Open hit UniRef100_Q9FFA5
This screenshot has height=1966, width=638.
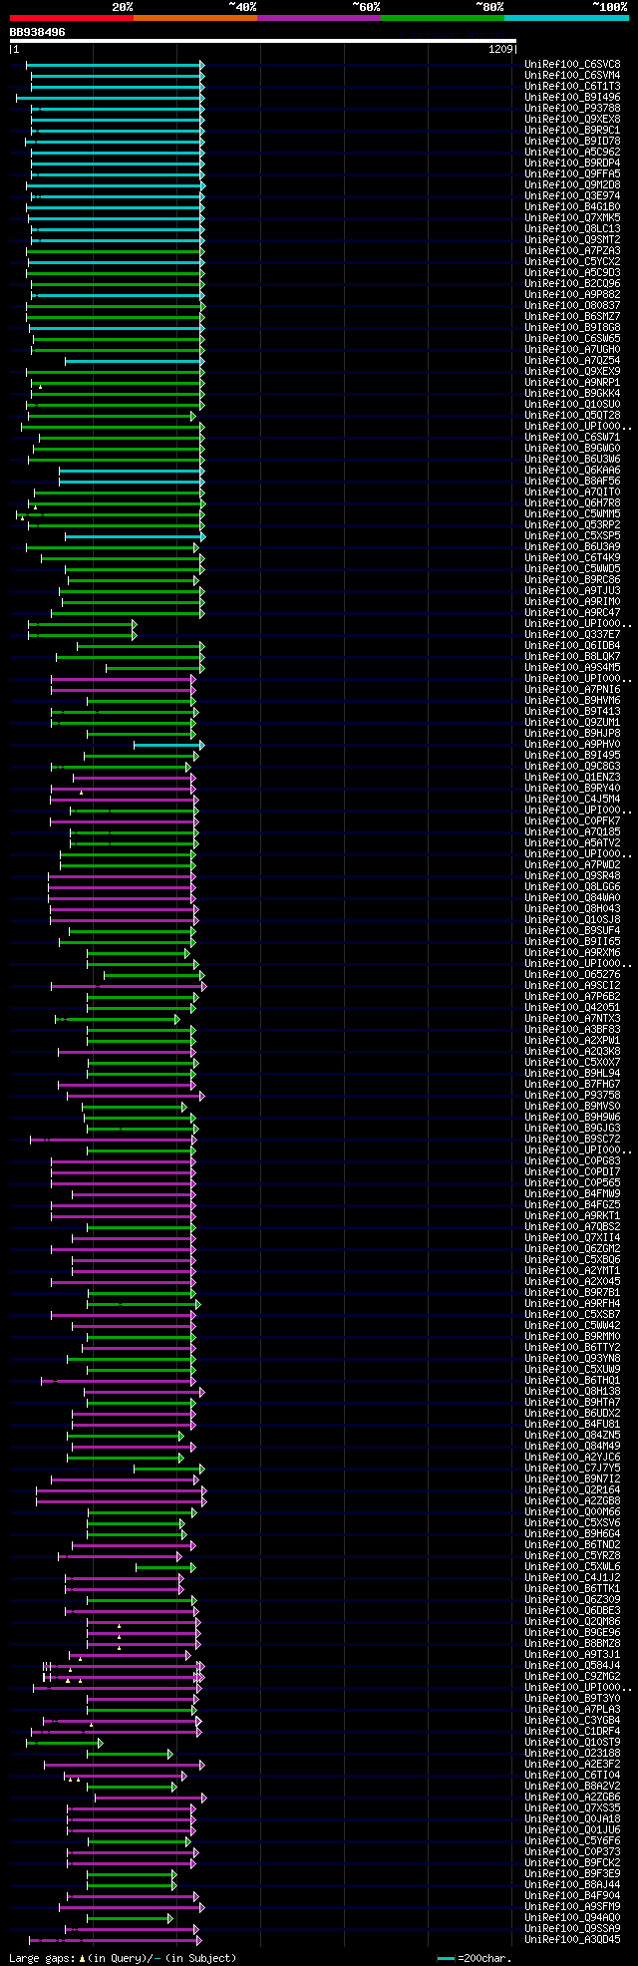pyautogui.click(x=572, y=173)
